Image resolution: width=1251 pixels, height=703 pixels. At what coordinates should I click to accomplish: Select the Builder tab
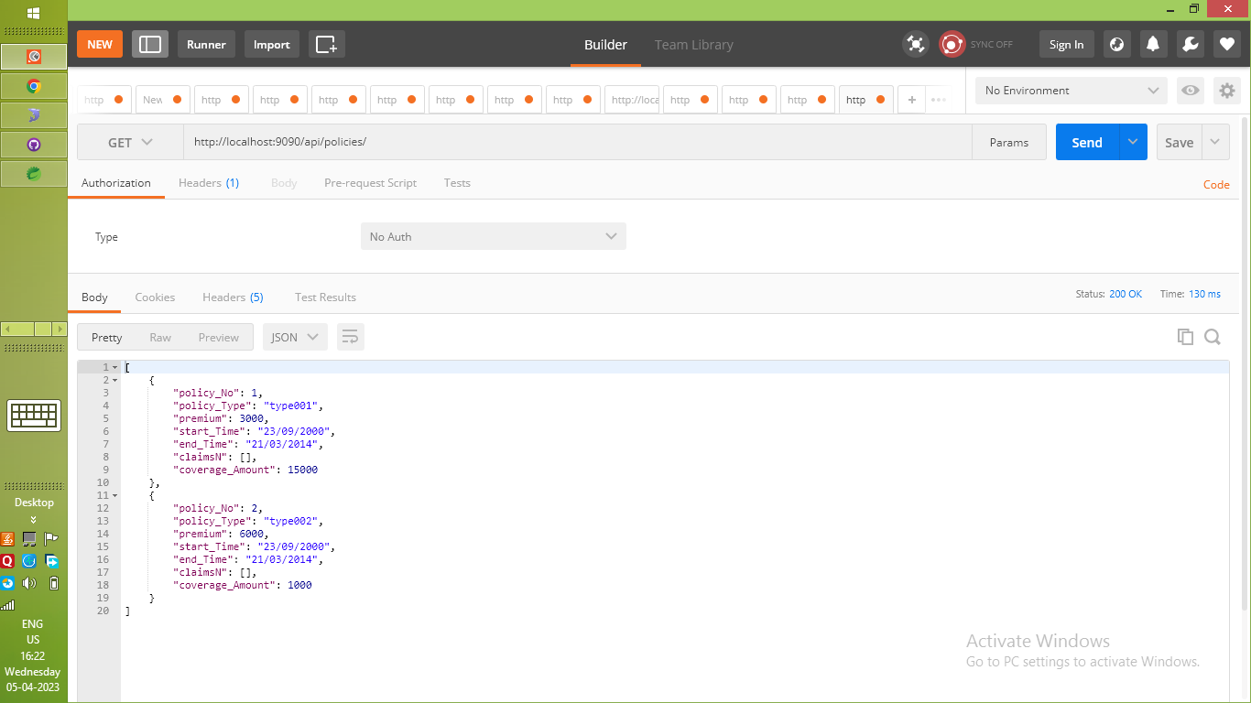605,44
